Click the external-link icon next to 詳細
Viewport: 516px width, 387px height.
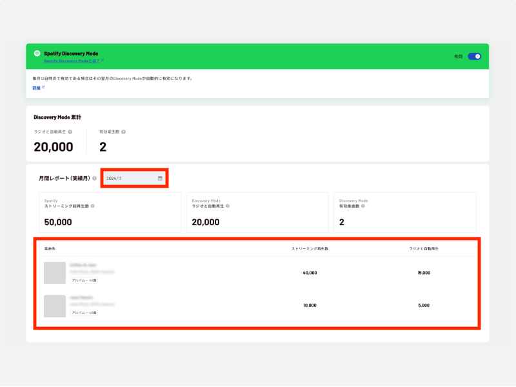pos(43,87)
